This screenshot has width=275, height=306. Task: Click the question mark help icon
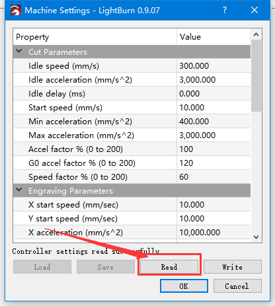click(x=225, y=10)
